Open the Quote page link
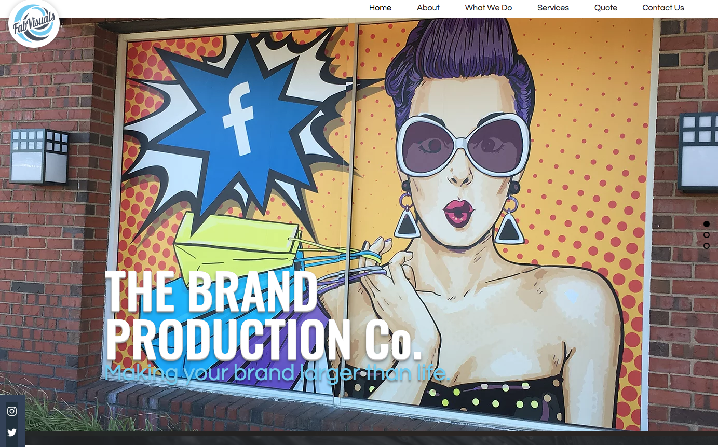The image size is (718, 447). (606, 8)
